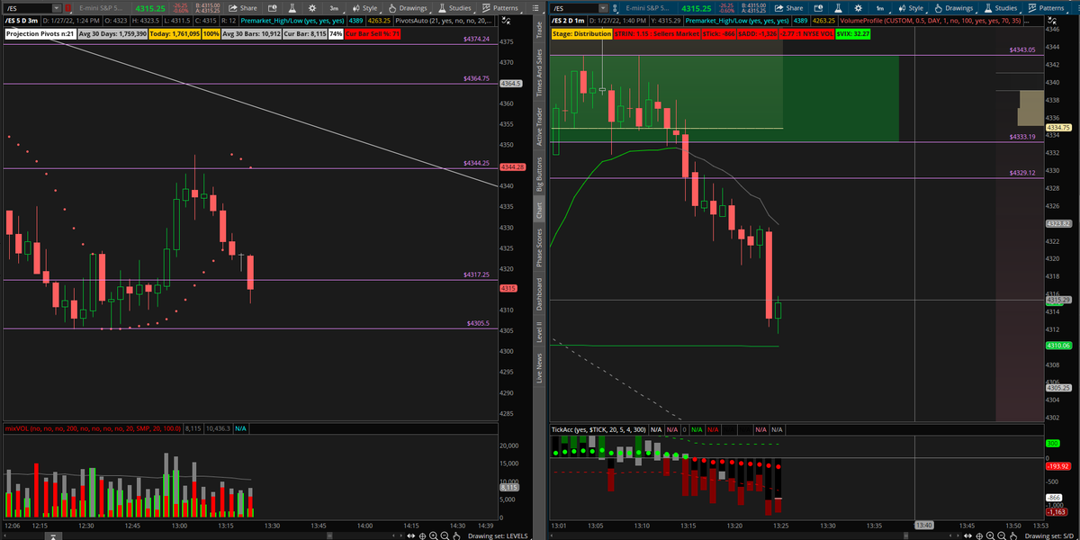Click the flask icon in right chart toolbar
Screen dimensions: 1080x540
tap(838, 8)
